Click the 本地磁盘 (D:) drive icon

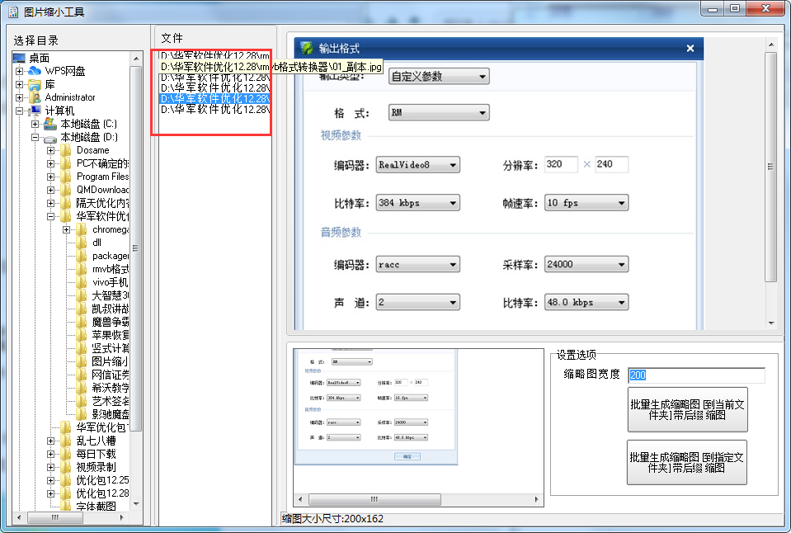[x=50, y=137]
